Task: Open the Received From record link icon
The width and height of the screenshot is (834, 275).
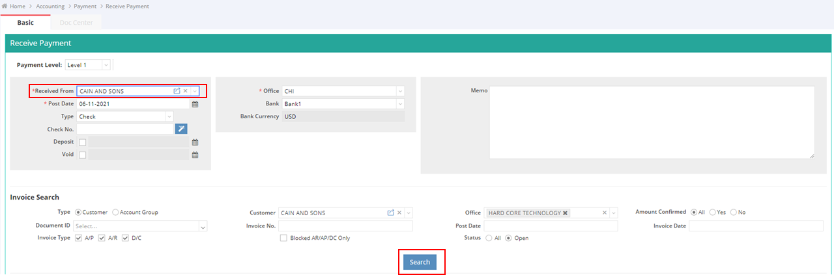Action: click(x=177, y=91)
